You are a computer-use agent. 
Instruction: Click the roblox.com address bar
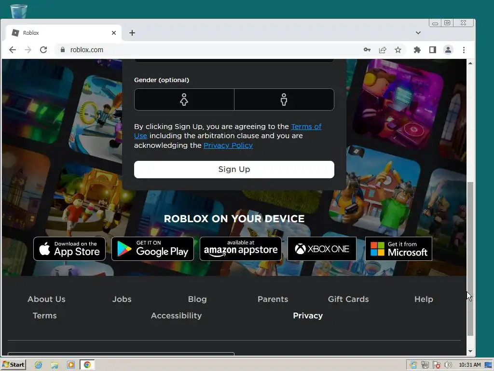[208, 50]
